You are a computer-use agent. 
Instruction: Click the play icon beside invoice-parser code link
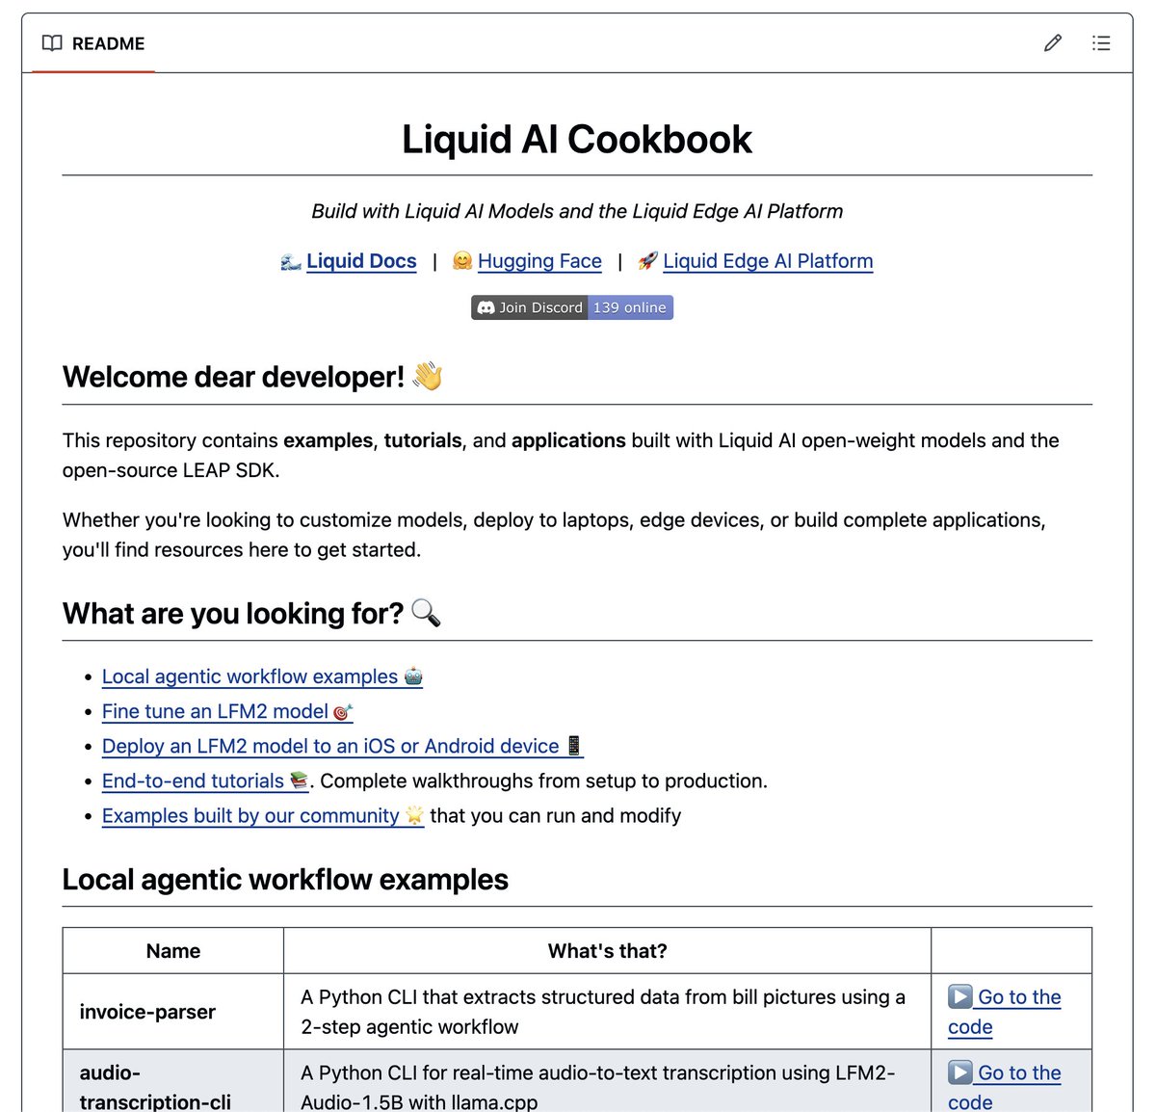(960, 996)
